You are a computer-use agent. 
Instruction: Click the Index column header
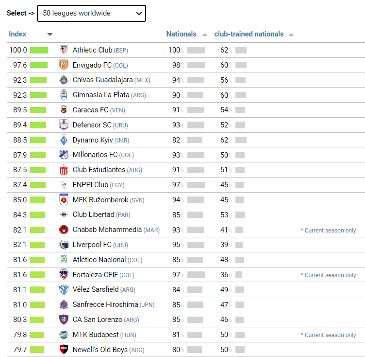click(x=18, y=34)
